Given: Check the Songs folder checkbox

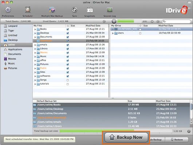Looking at the screenshot, I should pos(68,80).
